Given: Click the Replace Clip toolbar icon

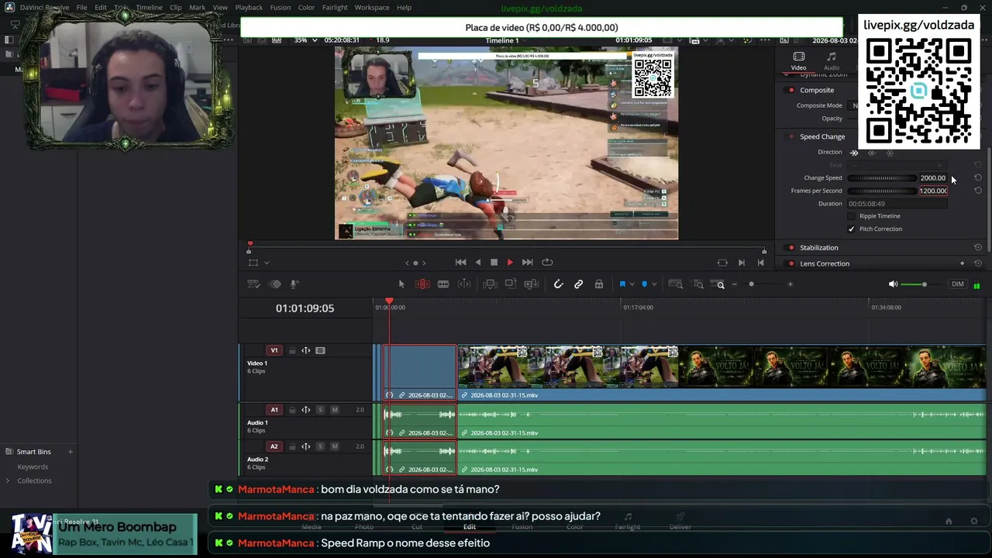Looking at the screenshot, I should [x=532, y=284].
